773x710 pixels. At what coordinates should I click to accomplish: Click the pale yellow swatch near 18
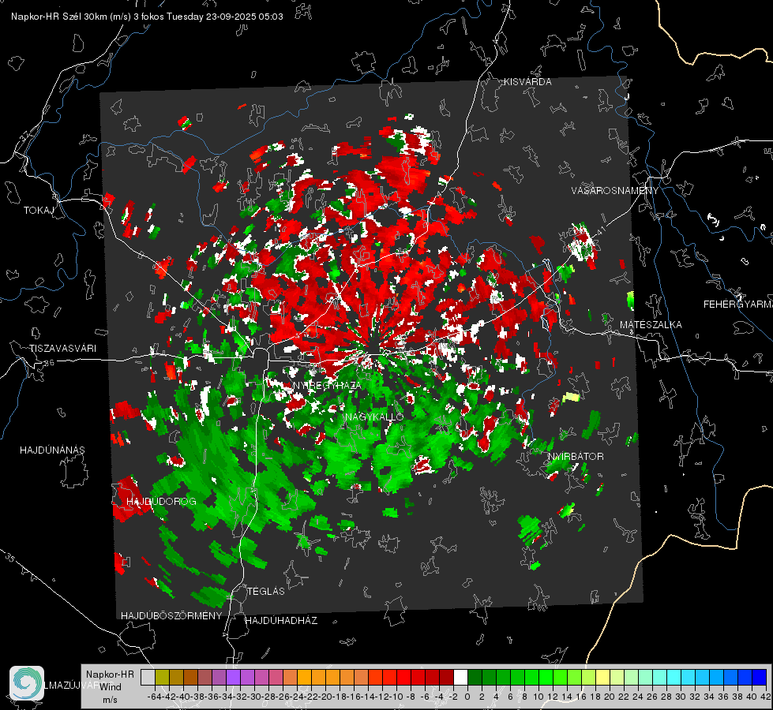click(603, 677)
